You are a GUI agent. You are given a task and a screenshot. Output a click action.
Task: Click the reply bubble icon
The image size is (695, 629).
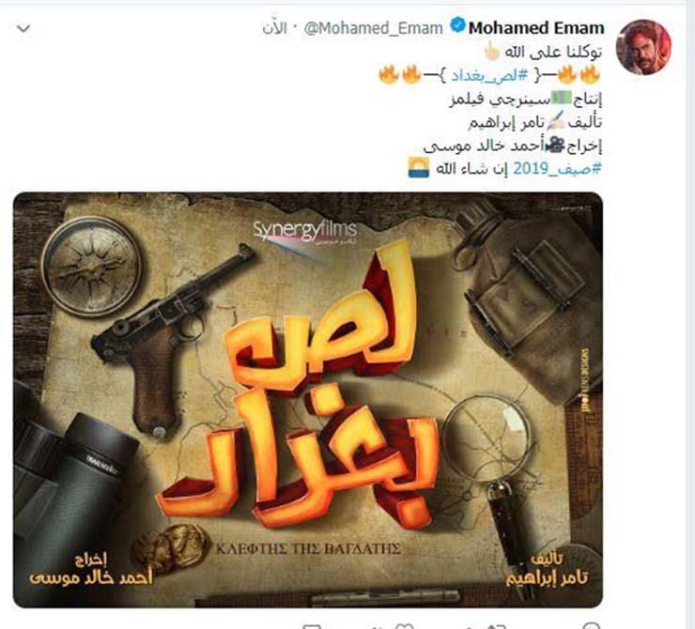click(592, 625)
